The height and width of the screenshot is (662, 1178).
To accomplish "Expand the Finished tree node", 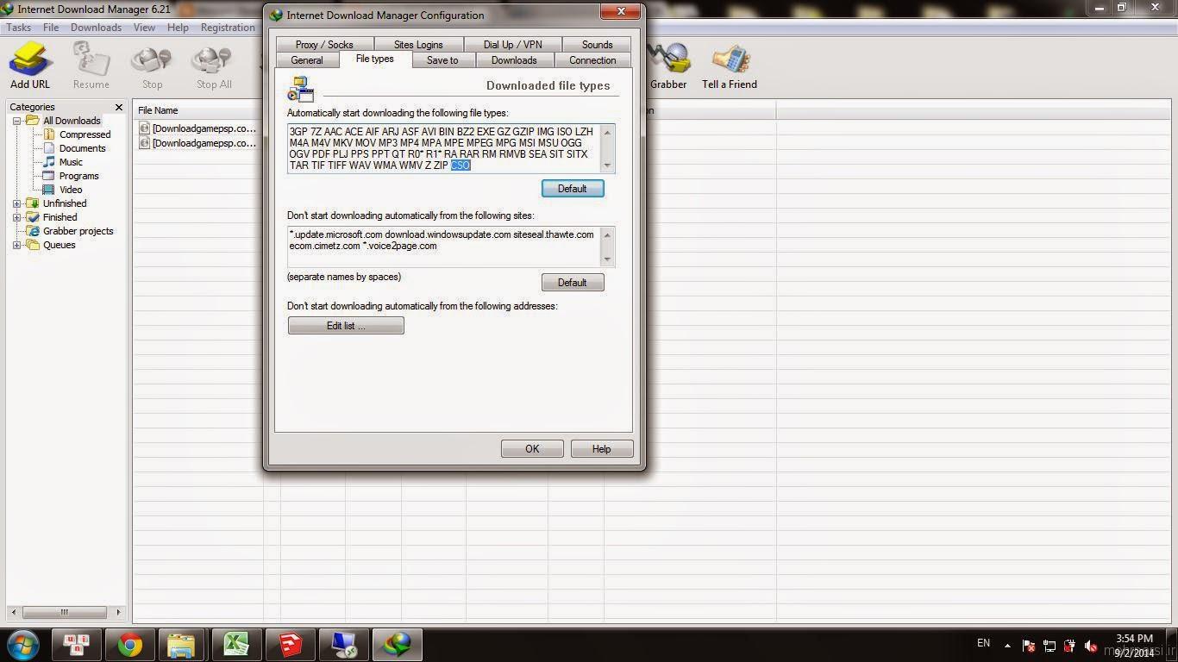I will (x=16, y=217).
